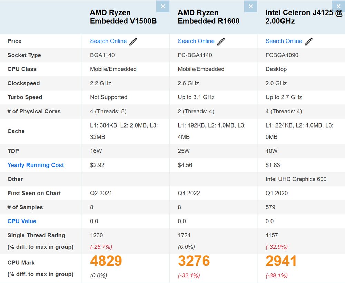
Task: Click the Clockspeed row label
Action: tap(23, 83)
